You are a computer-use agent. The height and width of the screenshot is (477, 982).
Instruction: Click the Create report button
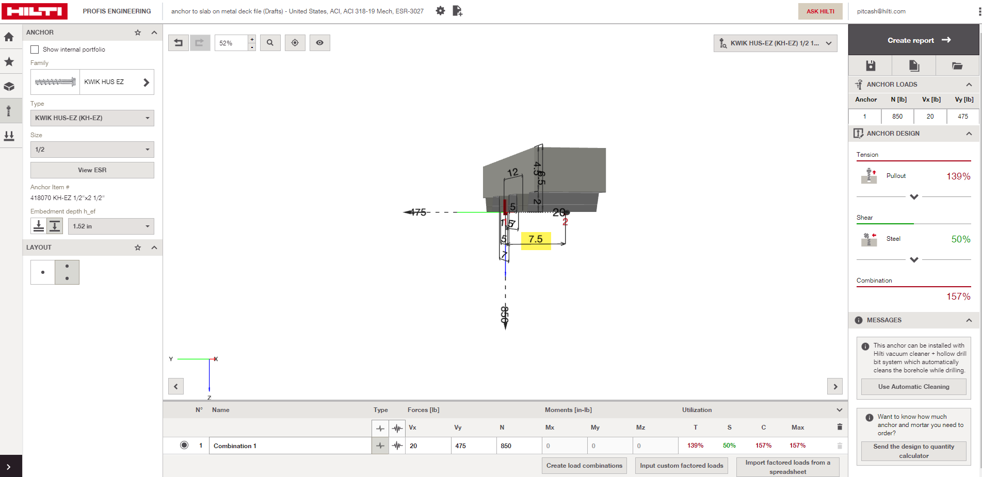pos(913,40)
